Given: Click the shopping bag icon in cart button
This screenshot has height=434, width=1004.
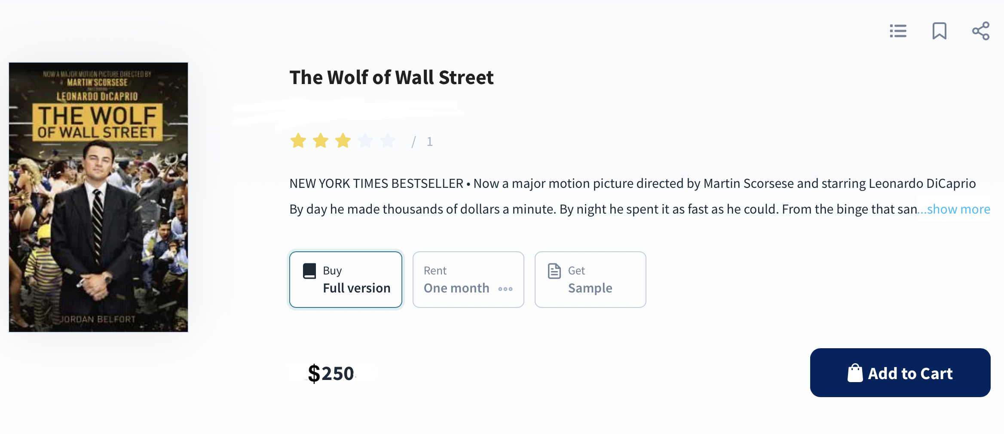Looking at the screenshot, I should pyautogui.click(x=855, y=373).
